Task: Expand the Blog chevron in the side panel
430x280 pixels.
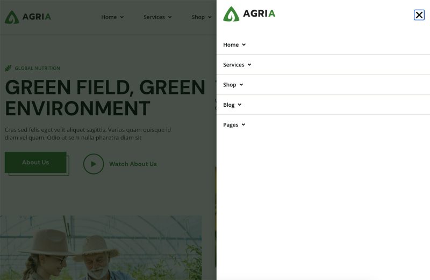Action: coord(240,105)
